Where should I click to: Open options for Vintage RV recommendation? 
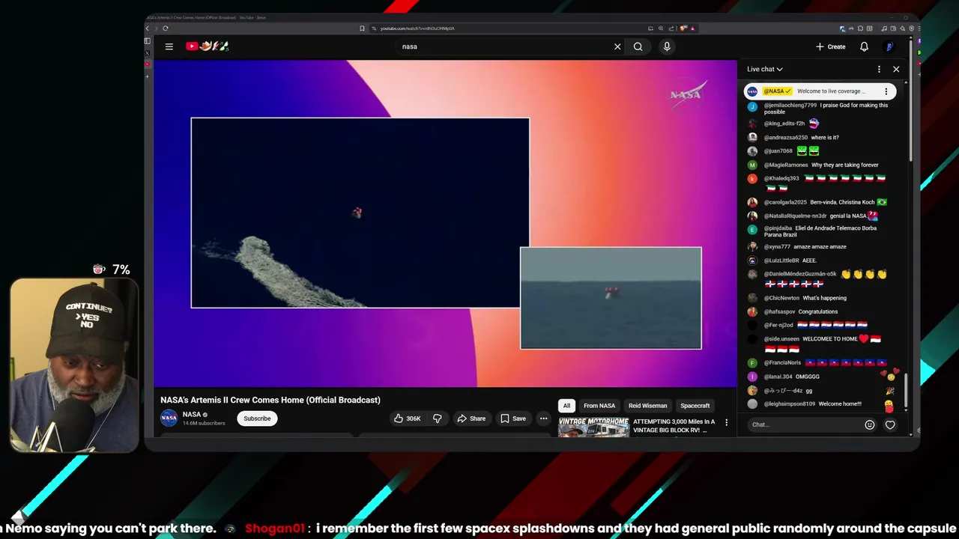(726, 422)
